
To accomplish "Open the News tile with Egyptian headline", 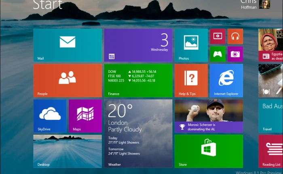I will point(270,45).
